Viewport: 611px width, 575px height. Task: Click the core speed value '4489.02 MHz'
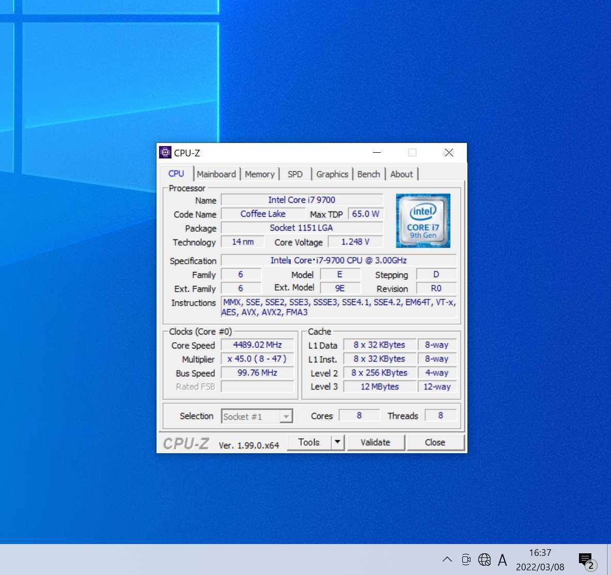[257, 344]
